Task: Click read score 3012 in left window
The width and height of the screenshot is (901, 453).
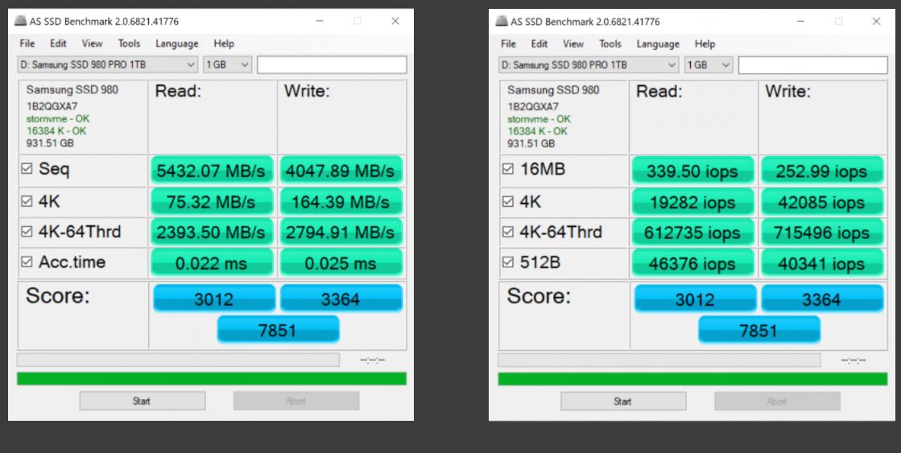Action: coord(213,299)
